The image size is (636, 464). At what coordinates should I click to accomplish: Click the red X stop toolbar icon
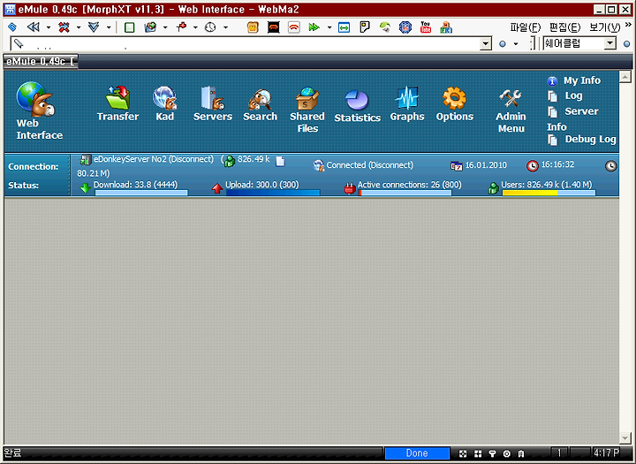(x=64, y=27)
